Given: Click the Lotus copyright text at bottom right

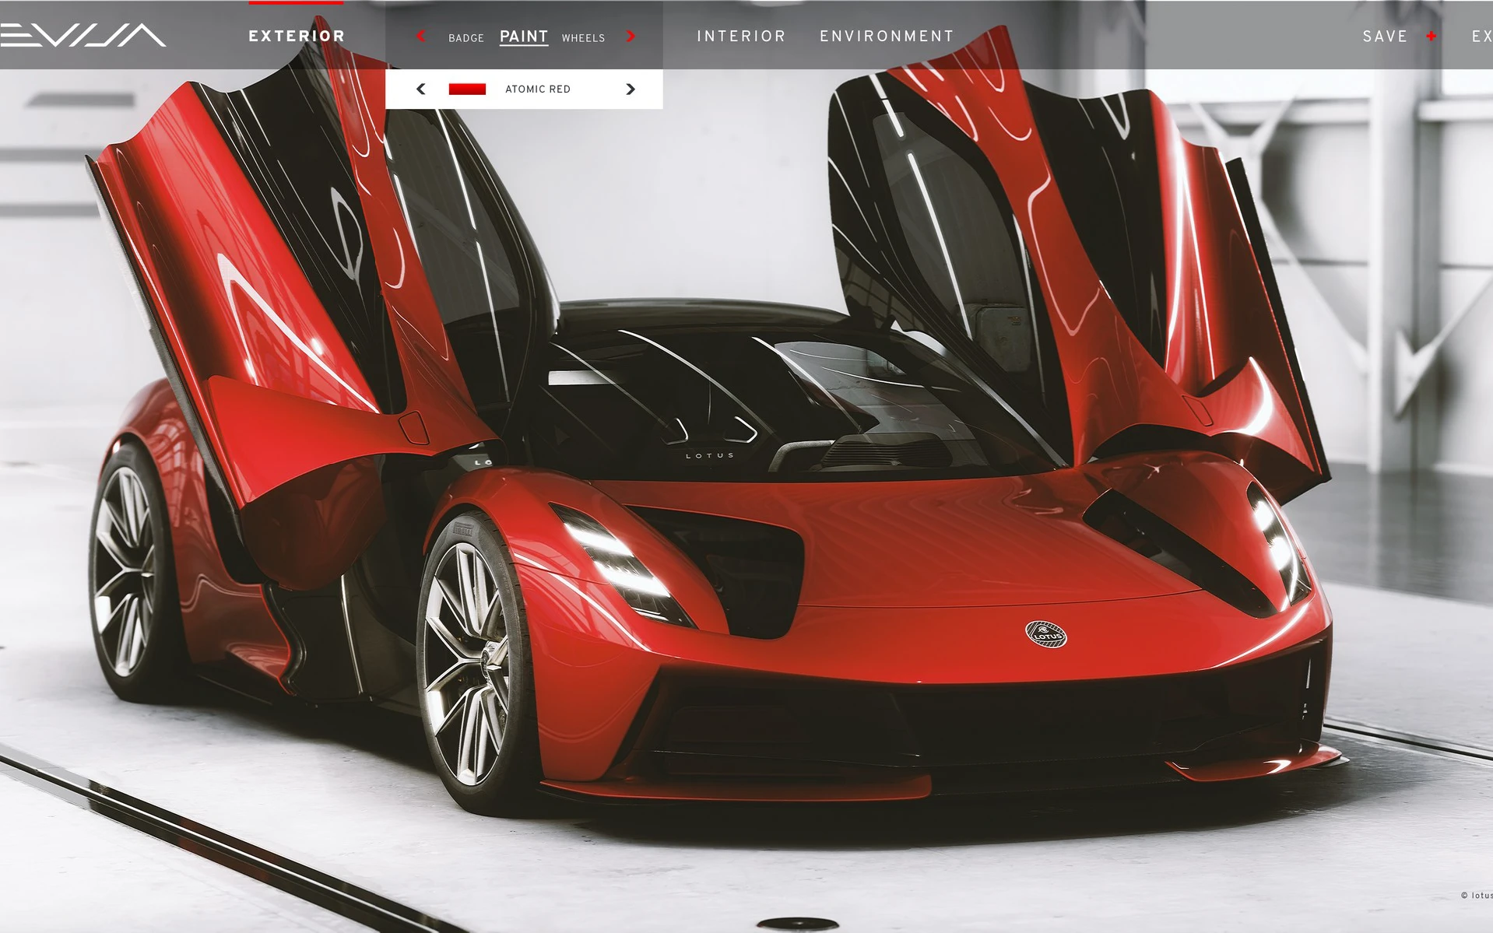Looking at the screenshot, I should [x=1476, y=896].
